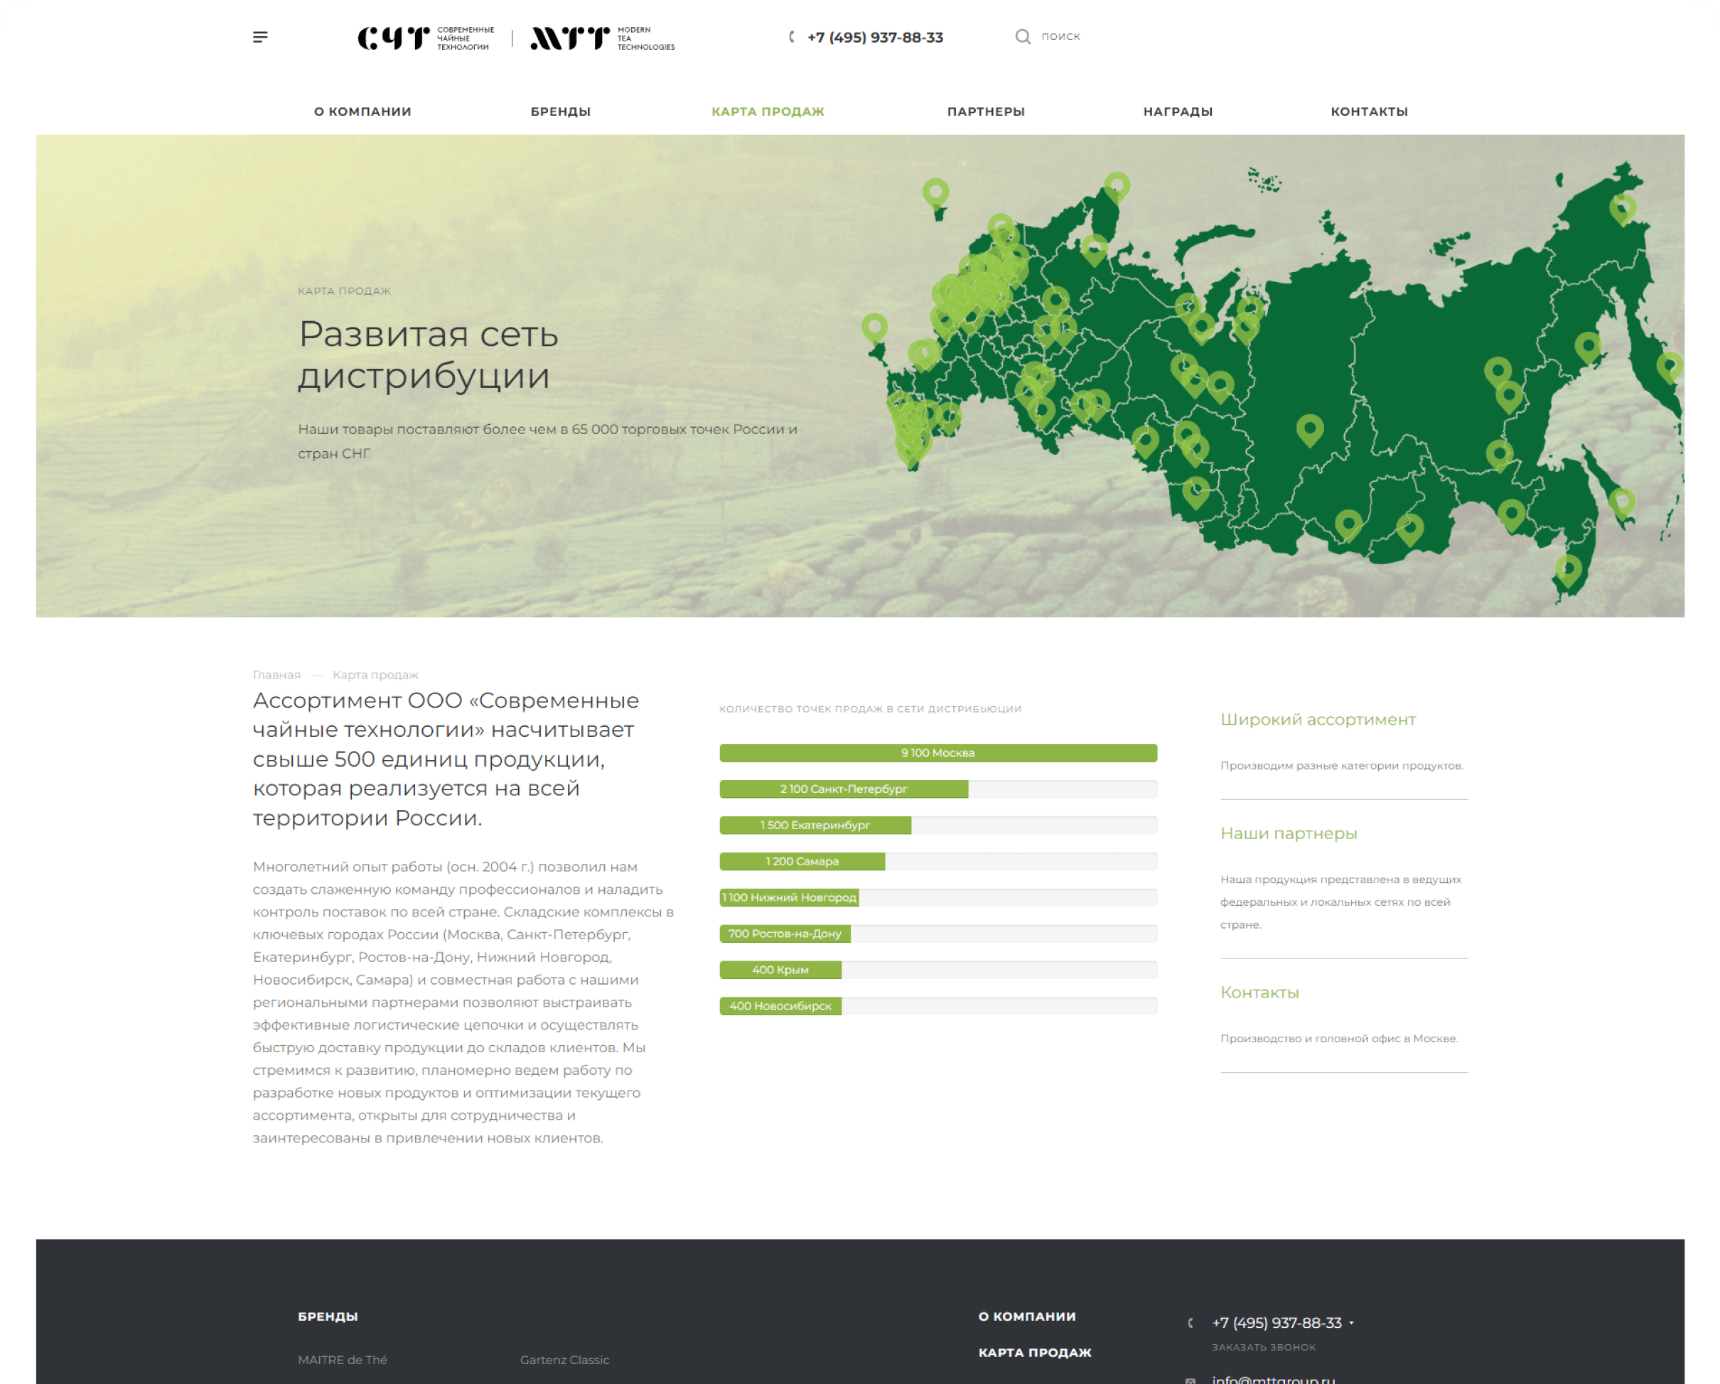Open the БРЕНДЫ navigation item
The image size is (1720, 1384).
coord(560,112)
